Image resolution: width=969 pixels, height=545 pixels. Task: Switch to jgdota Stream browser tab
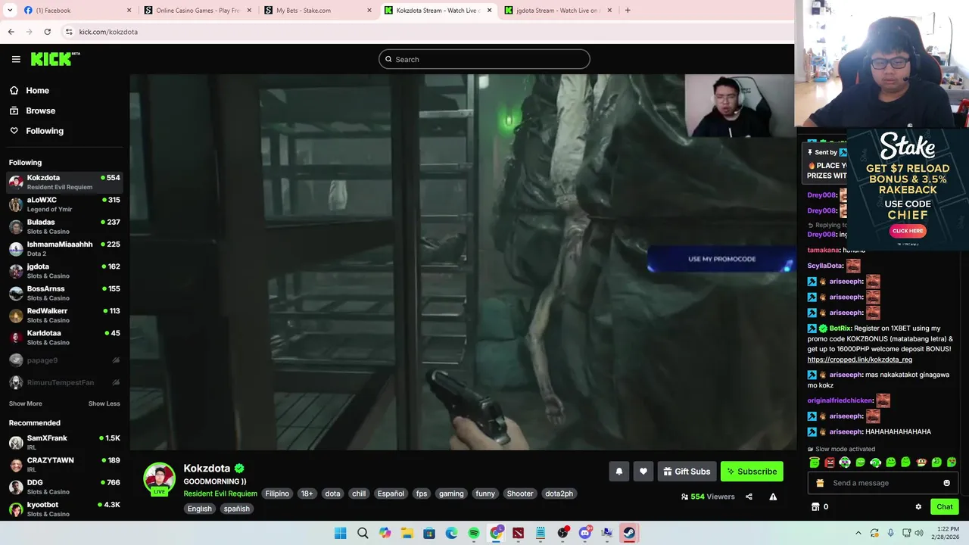(x=558, y=11)
